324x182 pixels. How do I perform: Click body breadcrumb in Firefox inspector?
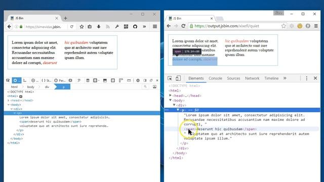tap(30, 87)
